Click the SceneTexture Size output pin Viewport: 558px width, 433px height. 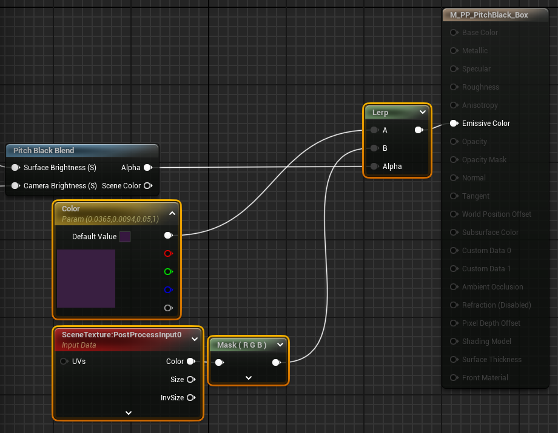(191, 379)
